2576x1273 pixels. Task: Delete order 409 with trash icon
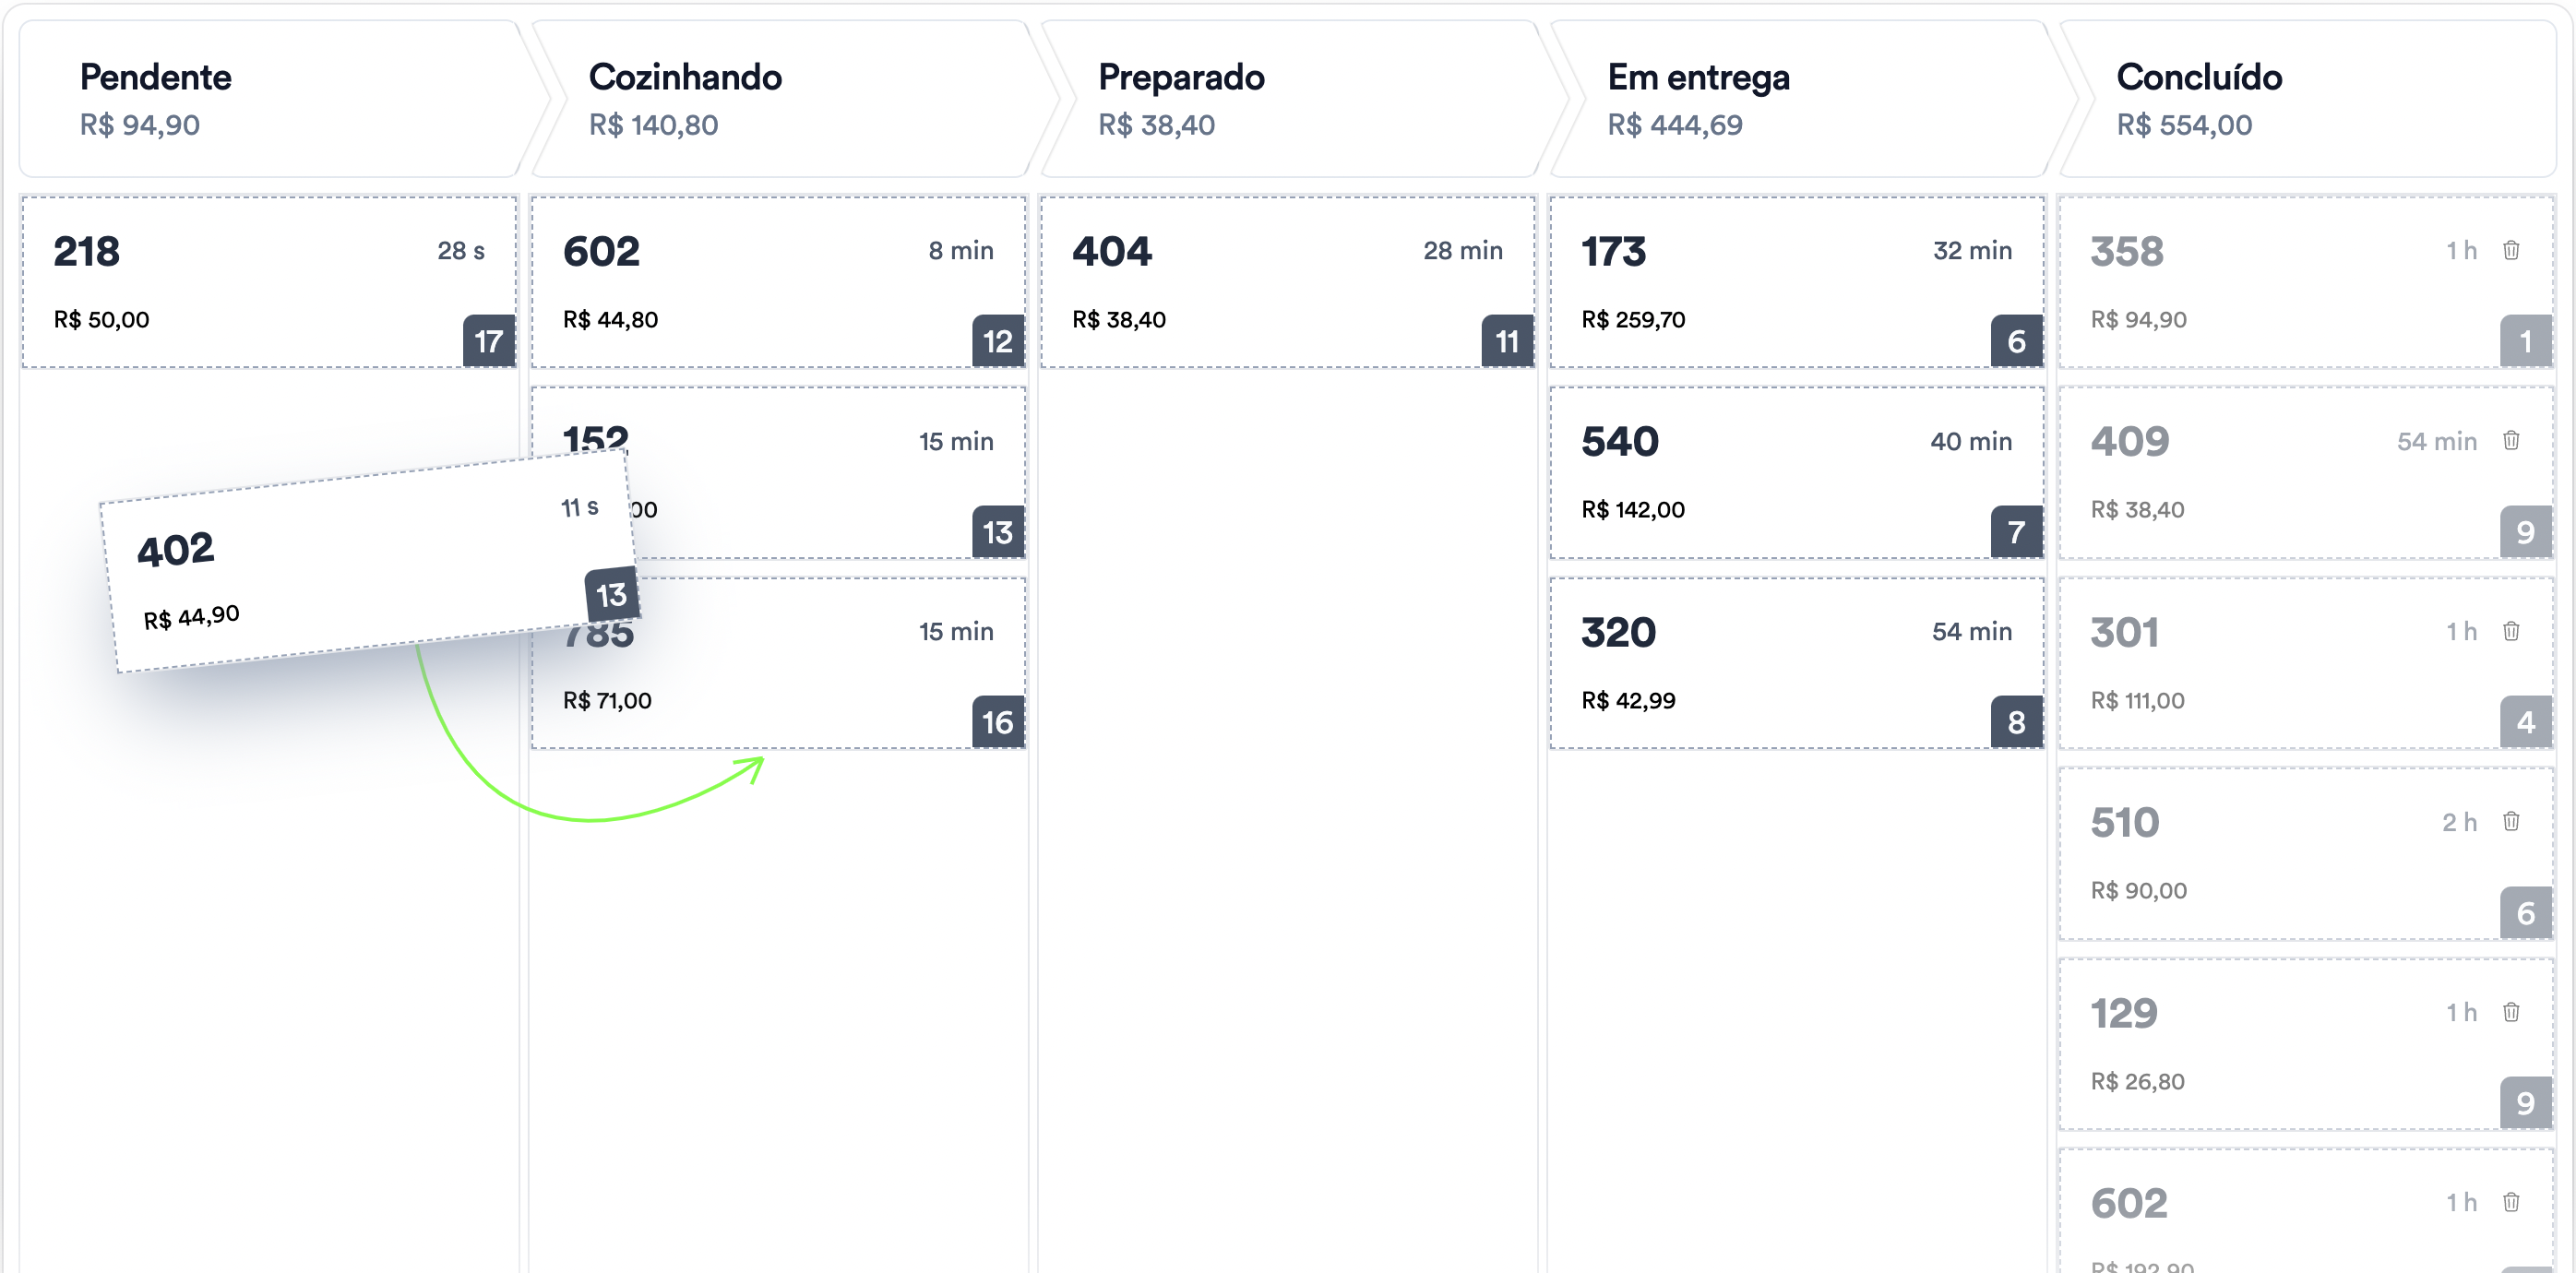pyautogui.click(x=2511, y=440)
